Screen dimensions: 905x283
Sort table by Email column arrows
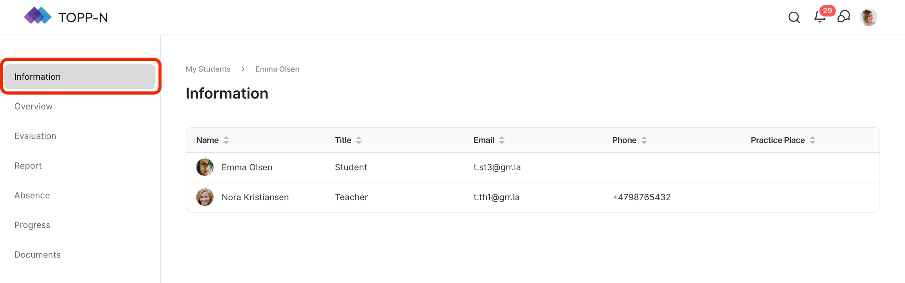[x=502, y=140]
